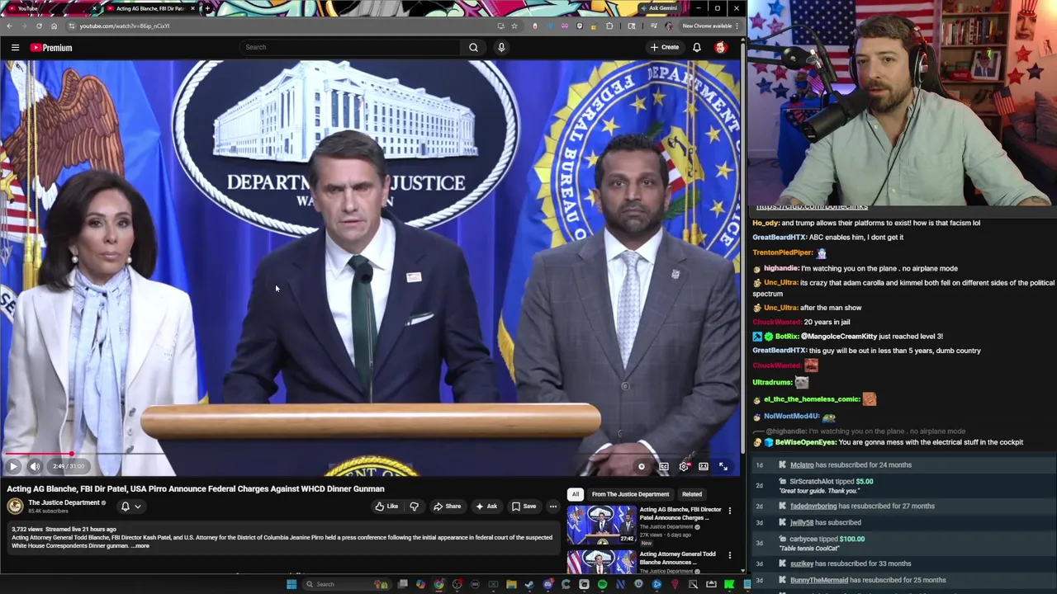Bookmark this page with the star icon
The image size is (1057, 594).
514,26
